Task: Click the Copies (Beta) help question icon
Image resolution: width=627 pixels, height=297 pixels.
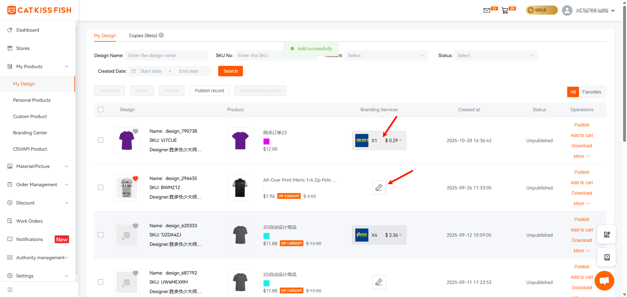Action: [161, 35]
